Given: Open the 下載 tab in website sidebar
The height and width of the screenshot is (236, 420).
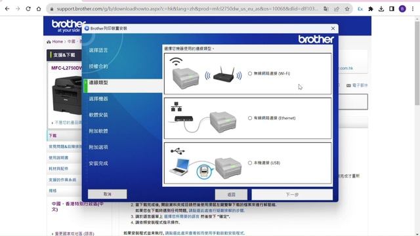Looking at the screenshot, I should point(64,136).
